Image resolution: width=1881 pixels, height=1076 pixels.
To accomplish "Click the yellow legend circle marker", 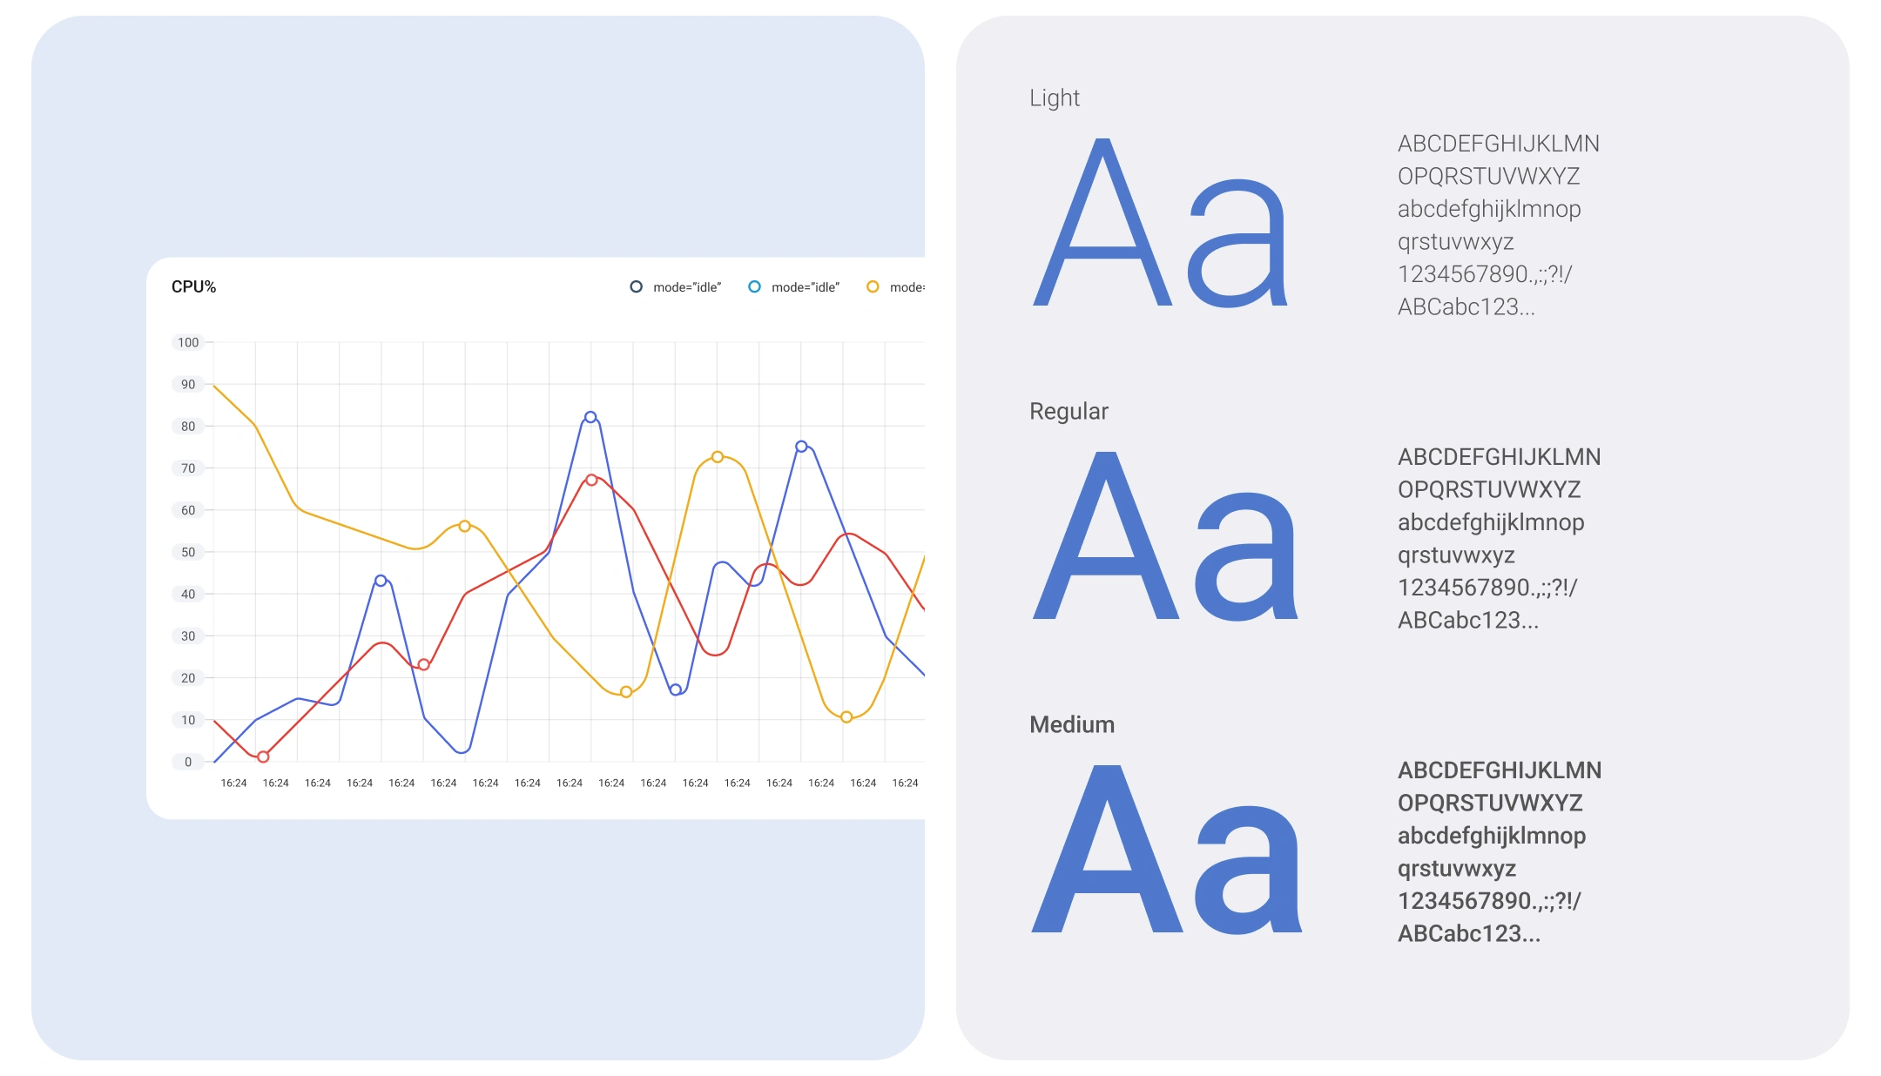I will (873, 287).
